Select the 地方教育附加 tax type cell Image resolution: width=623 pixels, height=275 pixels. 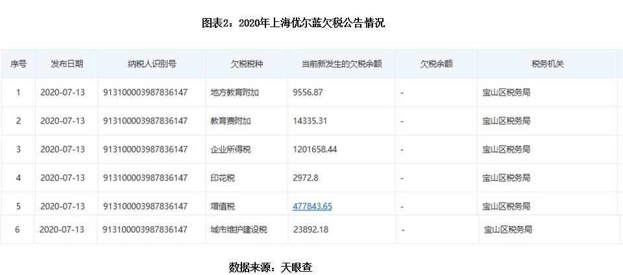tap(235, 93)
